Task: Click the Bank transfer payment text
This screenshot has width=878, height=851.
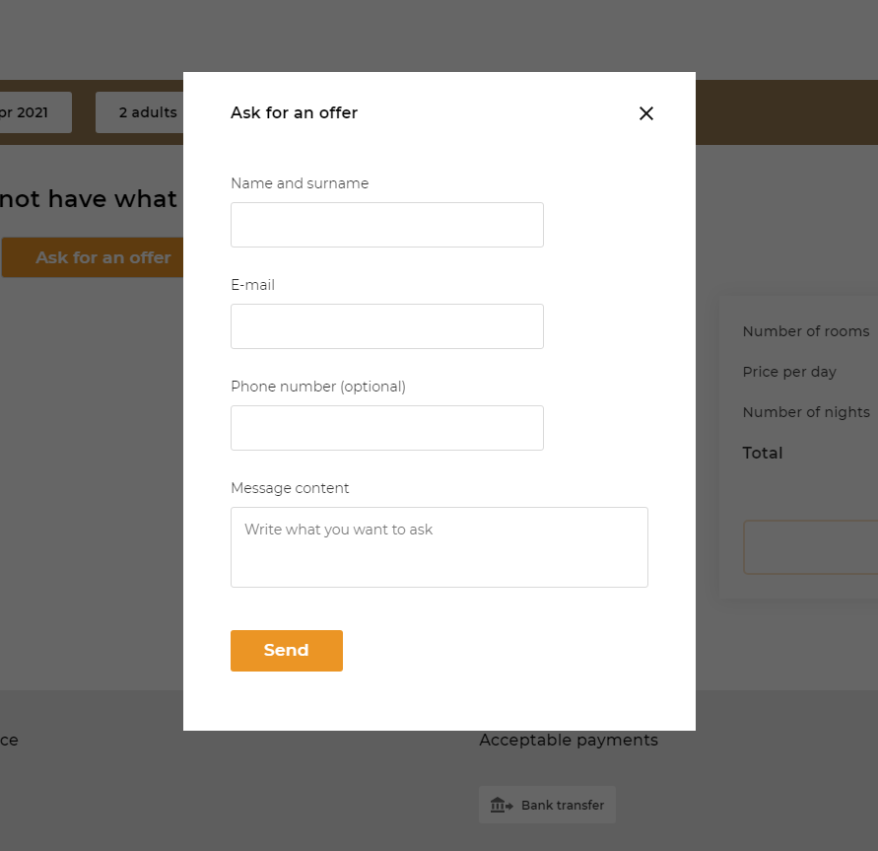Action: pyautogui.click(x=563, y=805)
